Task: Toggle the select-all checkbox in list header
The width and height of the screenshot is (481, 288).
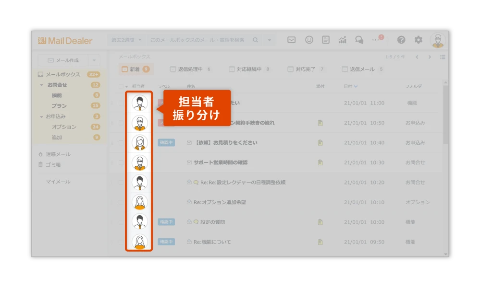Action: pos(121,87)
